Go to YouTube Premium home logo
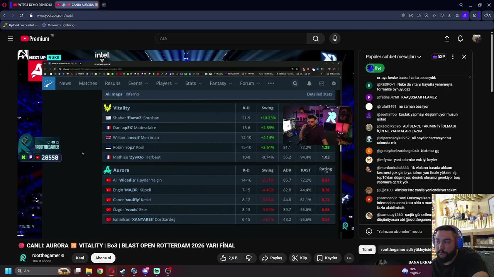Screen dimensions: 494x277 [x=35, y=38]
